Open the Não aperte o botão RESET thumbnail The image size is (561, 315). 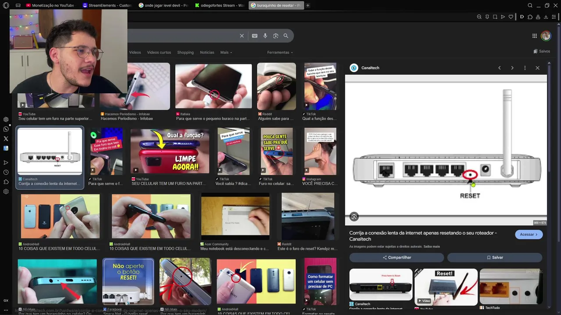point(128,281)
